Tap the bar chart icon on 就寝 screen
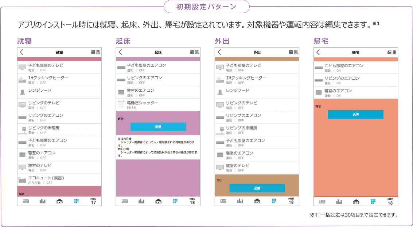 coord(43,201)
